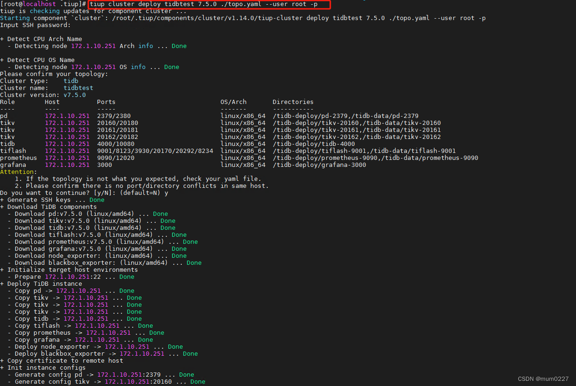Click ports '2379/2380' in pd row
This screenshot has width=576, height=386.
pos(114,116)
